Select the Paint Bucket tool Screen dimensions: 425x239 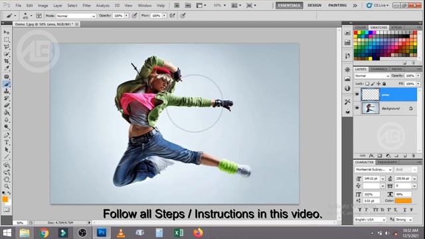(7, 113)
